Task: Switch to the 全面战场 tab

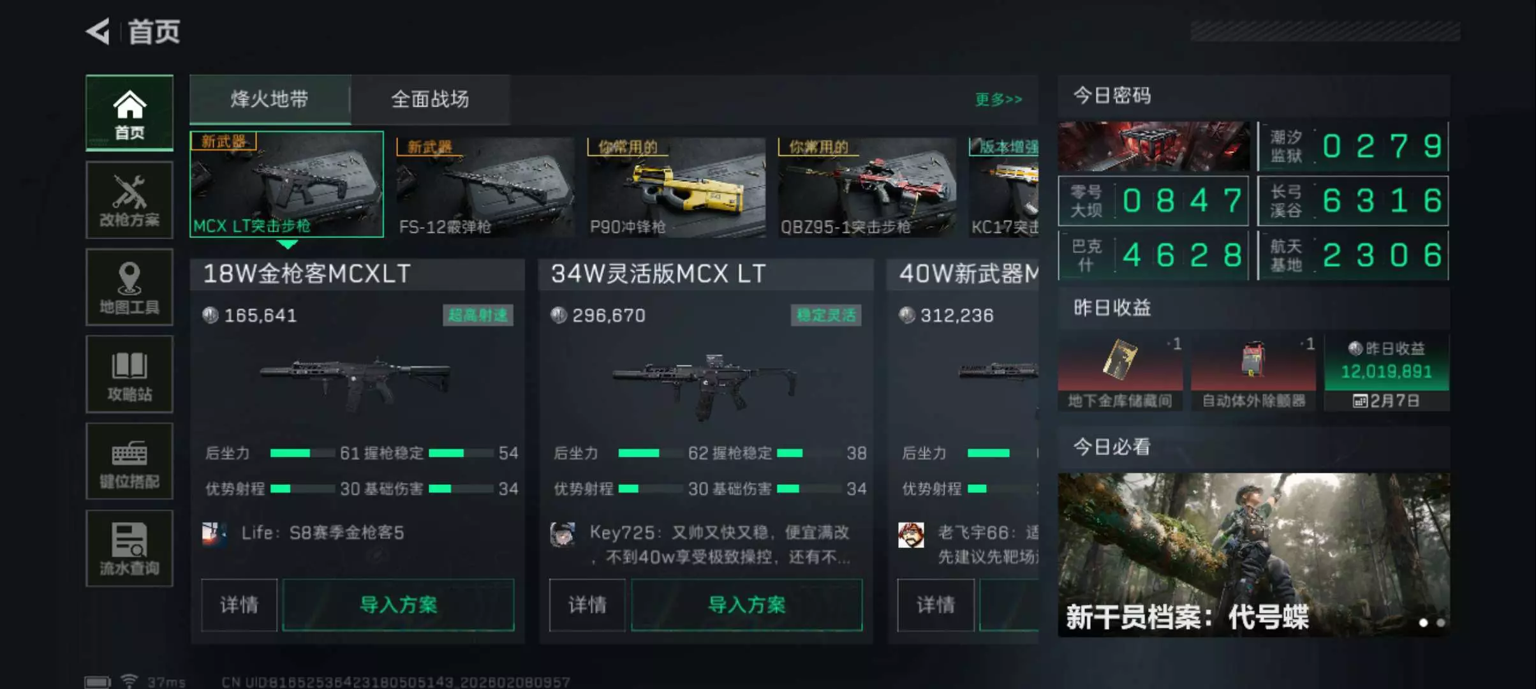Action: pos(430,99)
